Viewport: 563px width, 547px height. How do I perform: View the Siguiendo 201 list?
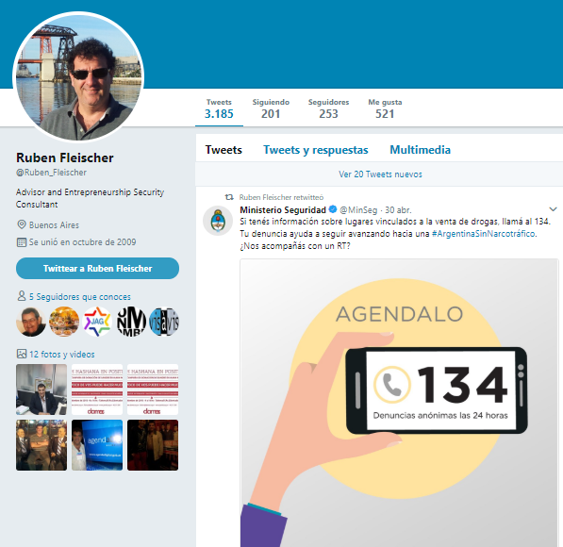[271, 108]
